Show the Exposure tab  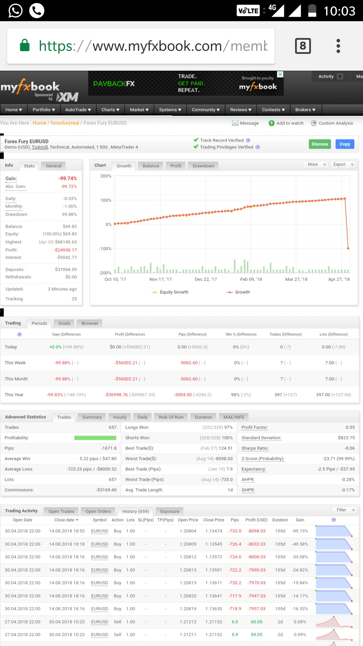170,511
